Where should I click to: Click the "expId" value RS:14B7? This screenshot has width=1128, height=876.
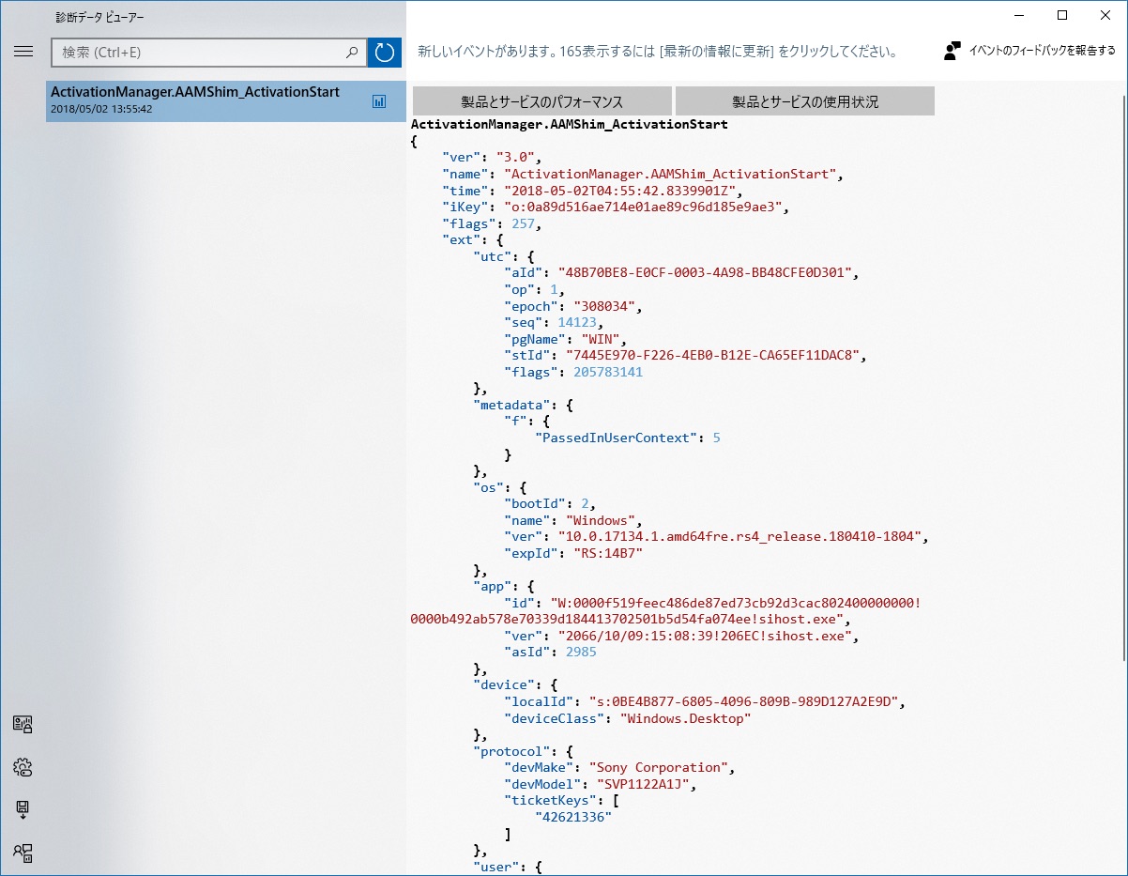click(x=608, y=553)
